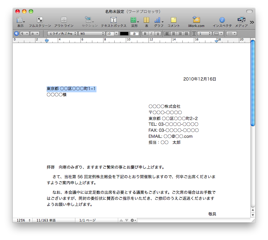Screen dimensions: 268x240
Task: Open the ヒラギノ角ゴ Pro font family dropdown
Action: [62, 33]
